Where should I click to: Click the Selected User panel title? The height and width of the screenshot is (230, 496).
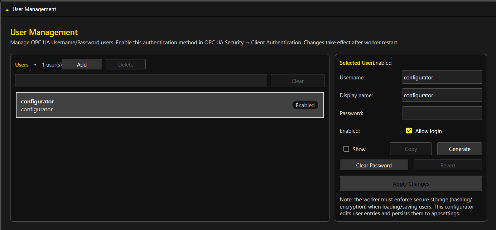(356, 63)
